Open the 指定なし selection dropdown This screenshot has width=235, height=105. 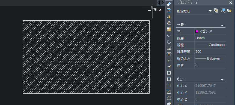point(194,11)
